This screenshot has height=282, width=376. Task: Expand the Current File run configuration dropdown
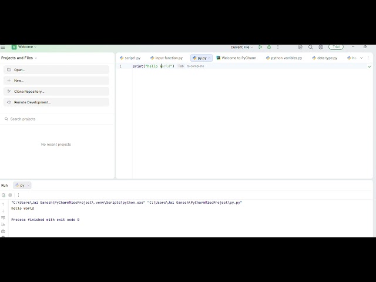pyautogui.click(x=241, y=47)
